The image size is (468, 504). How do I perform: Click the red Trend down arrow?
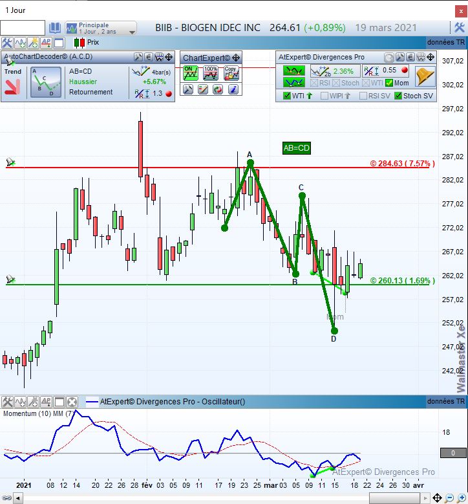click(12, 87)
